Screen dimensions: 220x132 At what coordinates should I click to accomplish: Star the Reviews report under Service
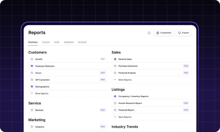point(32,110)
